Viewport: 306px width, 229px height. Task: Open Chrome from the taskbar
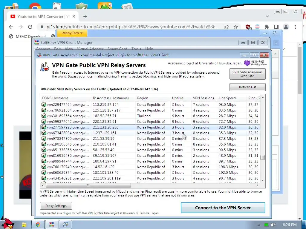[x=38, y=225]
